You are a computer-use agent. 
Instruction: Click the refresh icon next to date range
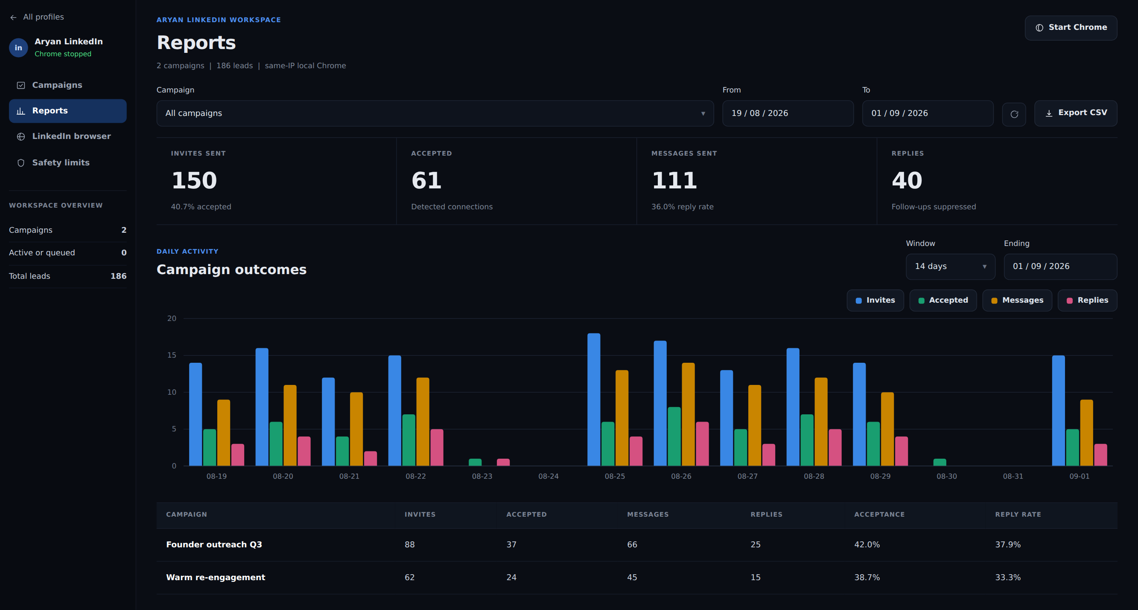1014,114
